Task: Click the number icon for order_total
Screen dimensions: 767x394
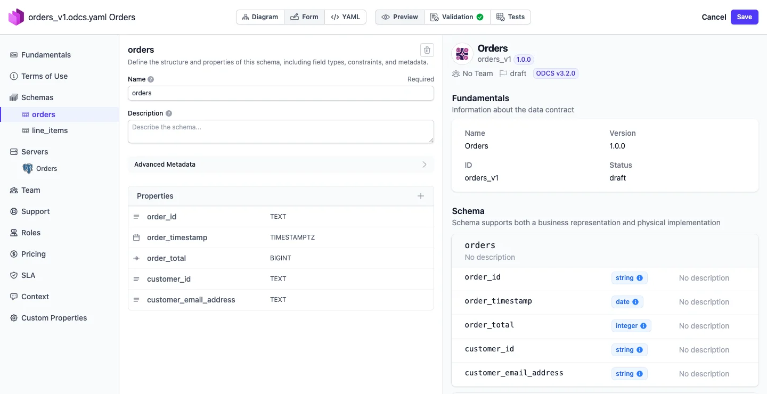Action: click(x=136, y=258)
